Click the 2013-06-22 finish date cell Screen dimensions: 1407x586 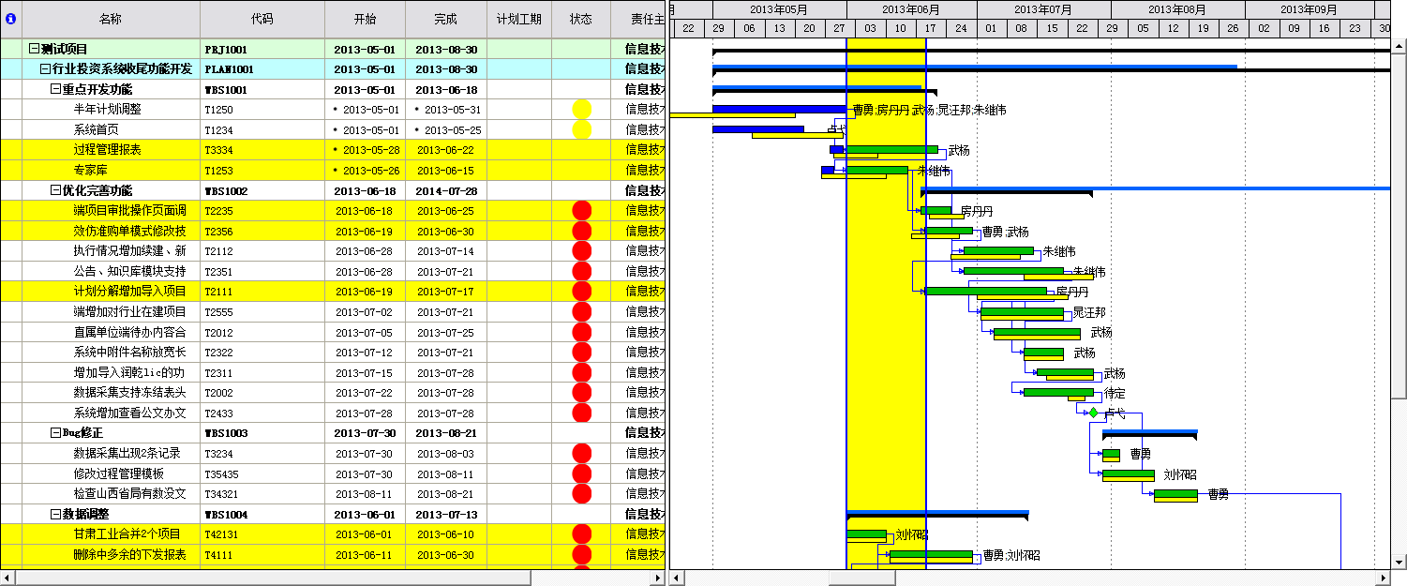445,150
